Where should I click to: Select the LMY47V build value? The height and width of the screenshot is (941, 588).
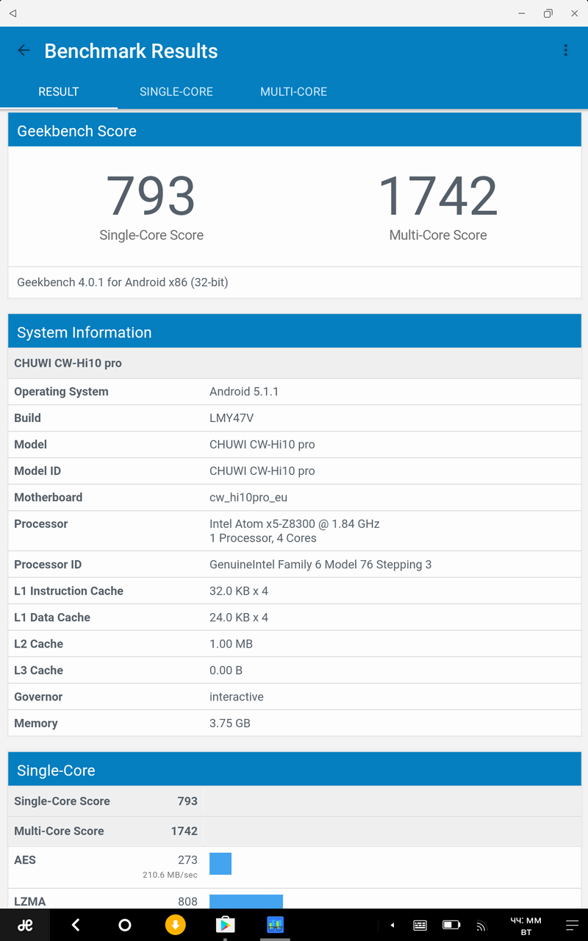(232, 418)
